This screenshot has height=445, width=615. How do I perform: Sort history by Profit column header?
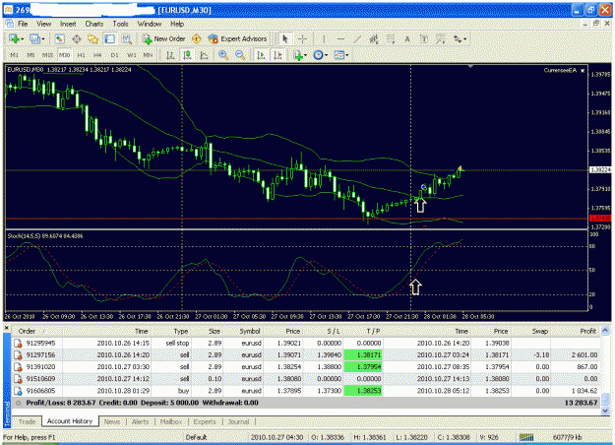click(576, 331)
